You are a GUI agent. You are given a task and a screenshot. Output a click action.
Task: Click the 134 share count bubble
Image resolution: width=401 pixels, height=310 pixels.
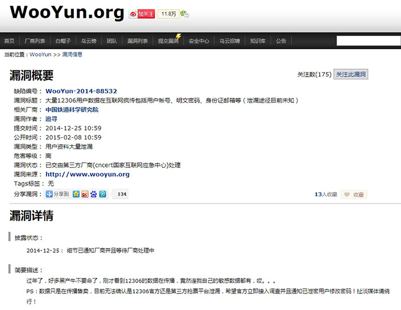coord(121,194)
